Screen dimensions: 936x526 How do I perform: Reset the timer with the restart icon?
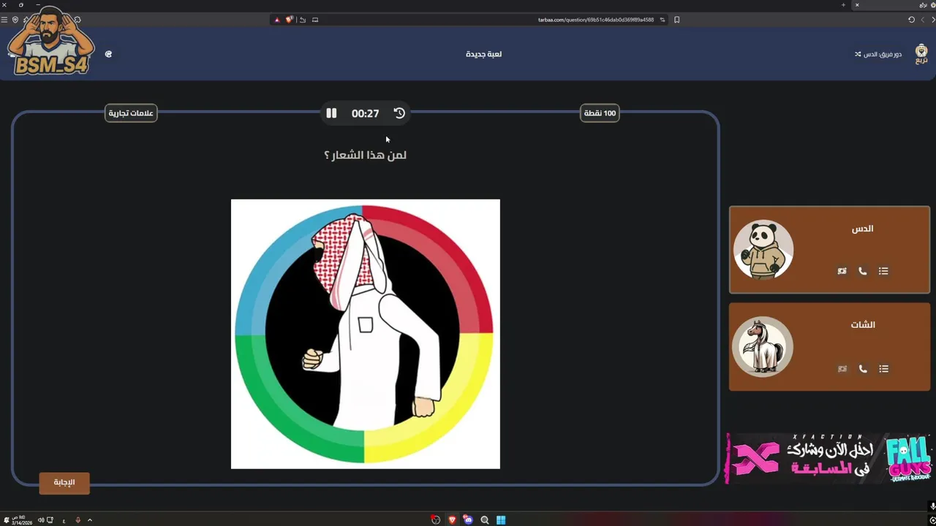pyautogui.click(x=399, y=113)
